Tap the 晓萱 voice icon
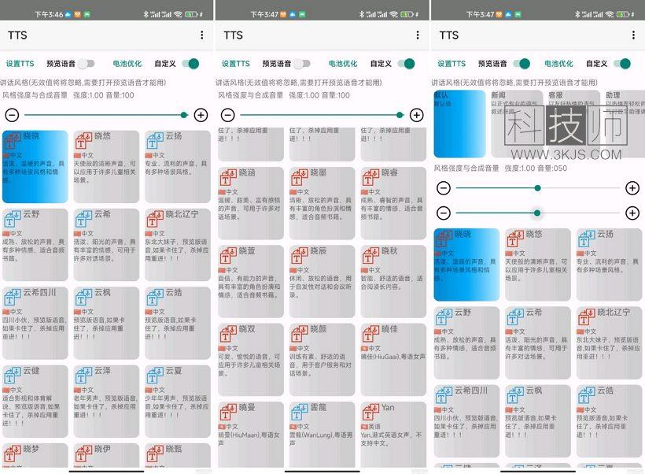645x474 pixels. [x=228, y=255]
